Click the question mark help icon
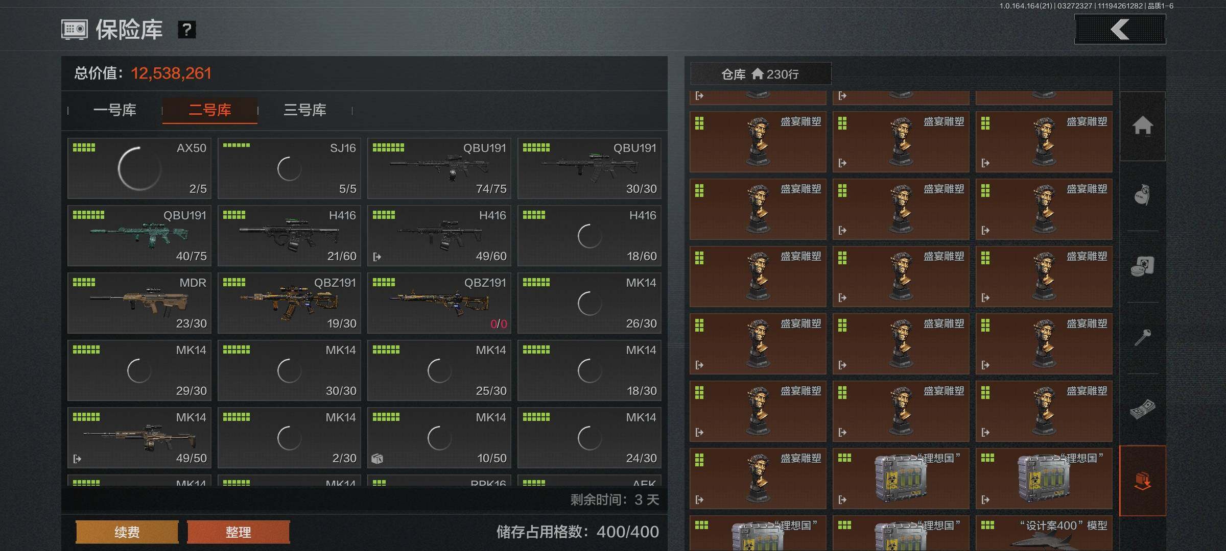Image resolution: width=1226 pixels, height=551 pixels. point(186,30)
